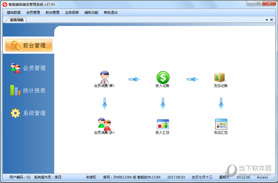This screenshot has height=183, width=278.
Task: Open the 收入记帐 green dollar icon
Action: 163,77
